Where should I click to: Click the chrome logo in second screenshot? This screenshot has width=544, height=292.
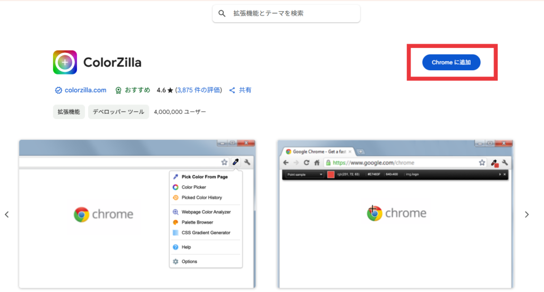(x=396, y=213)
